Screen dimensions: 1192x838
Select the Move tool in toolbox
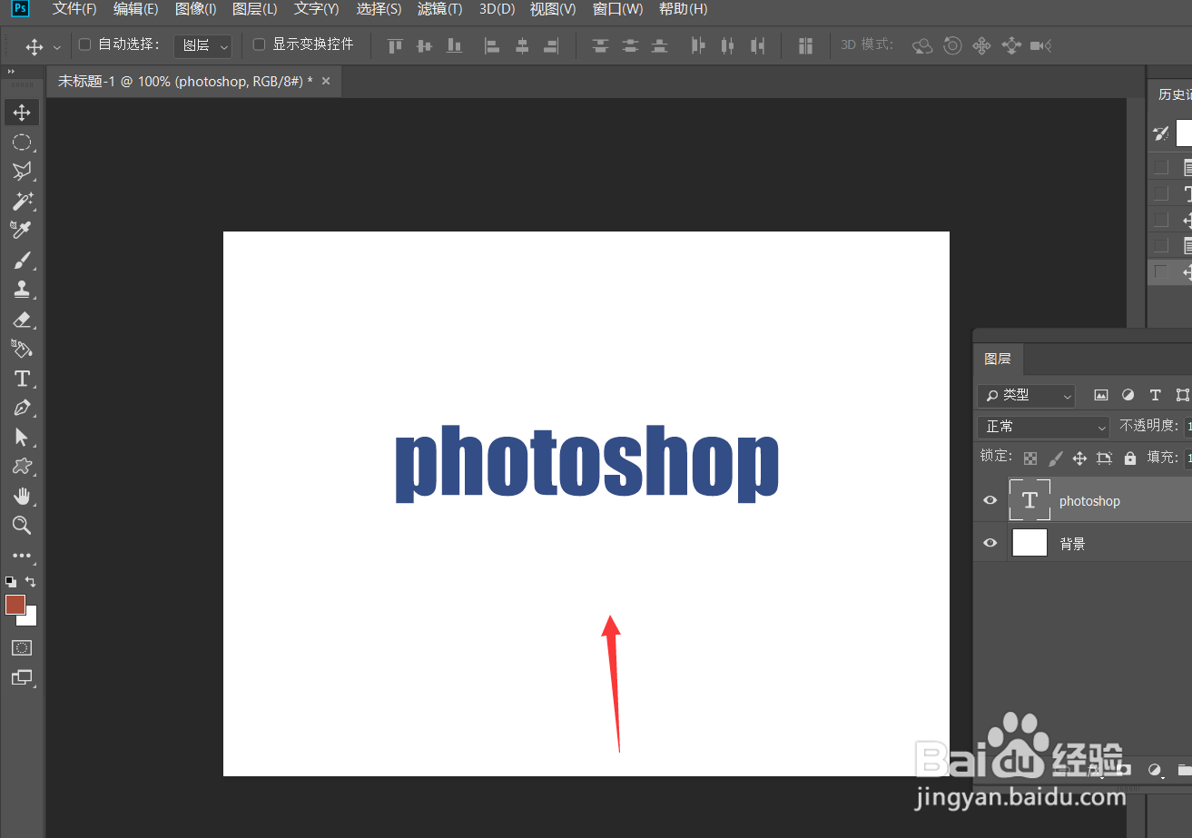tap(22, 113)
